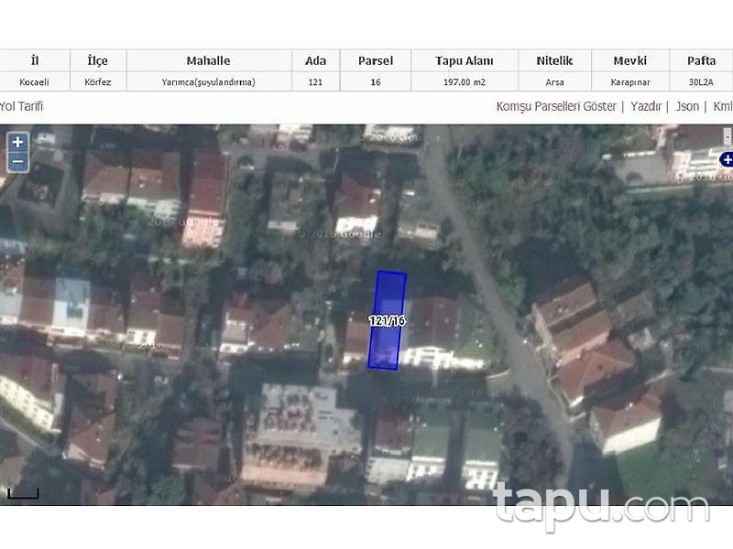This screenshot has width=733, height=549.
Task: Select the 30L2A Pafta value
Action: pyautogui.click(x=701, y=82)
